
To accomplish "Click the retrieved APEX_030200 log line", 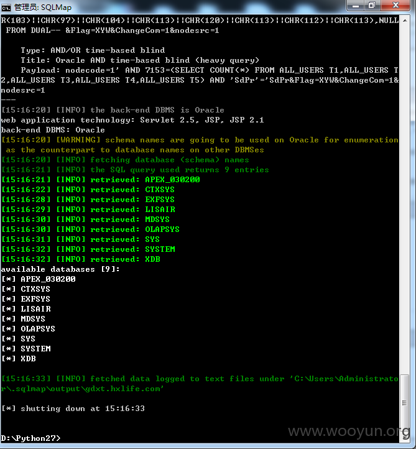I will coord(101,180).
